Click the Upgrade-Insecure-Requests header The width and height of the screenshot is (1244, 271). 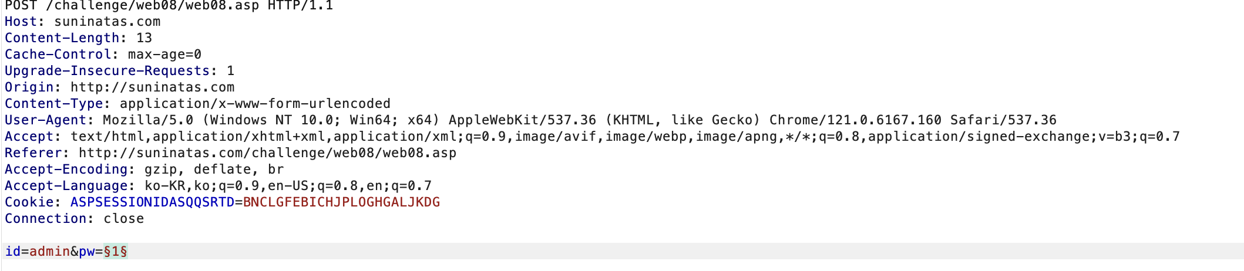tap(107, 71)
